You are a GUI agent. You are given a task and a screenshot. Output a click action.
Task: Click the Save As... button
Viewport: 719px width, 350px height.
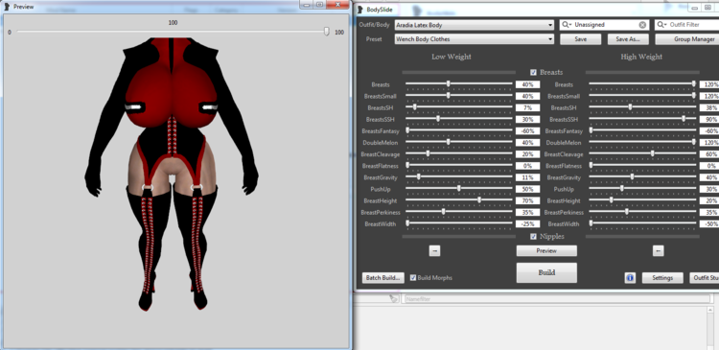[x=628, y=39]
